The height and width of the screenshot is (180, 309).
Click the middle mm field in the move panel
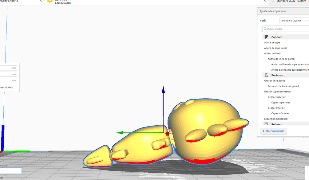click(x=9, y=74)
